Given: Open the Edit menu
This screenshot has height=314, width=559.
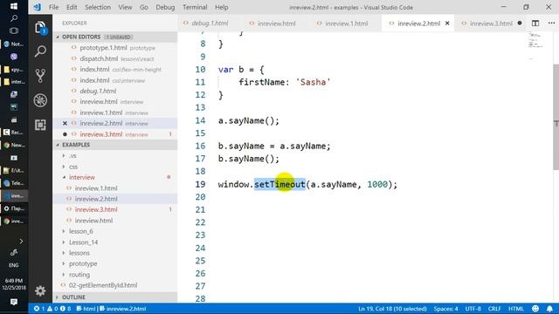Looking at the screenshot, I should (x=72, y=7).
